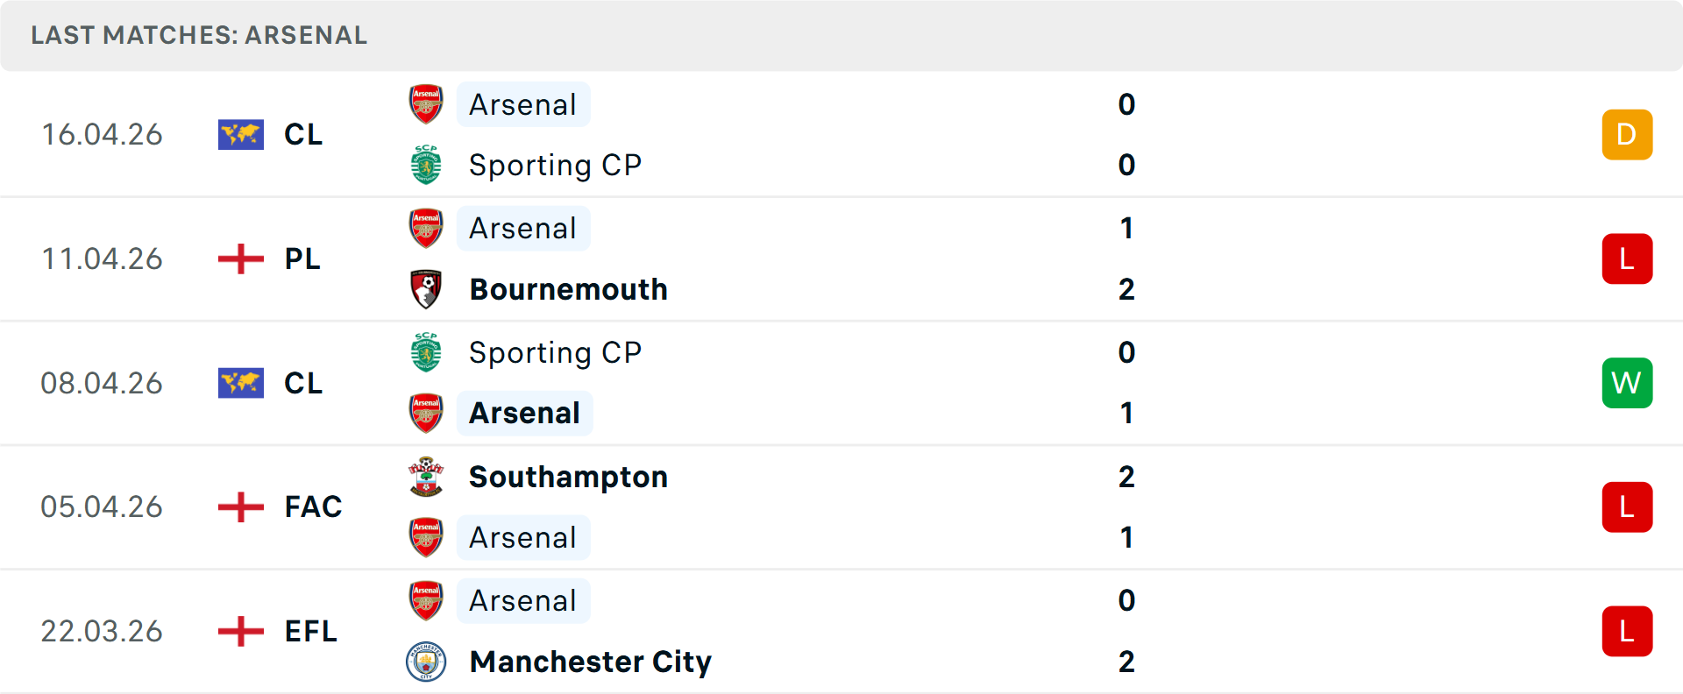The image size is (1683, 694).
Task: Click the CL competition label
Action: pos(303,134)
